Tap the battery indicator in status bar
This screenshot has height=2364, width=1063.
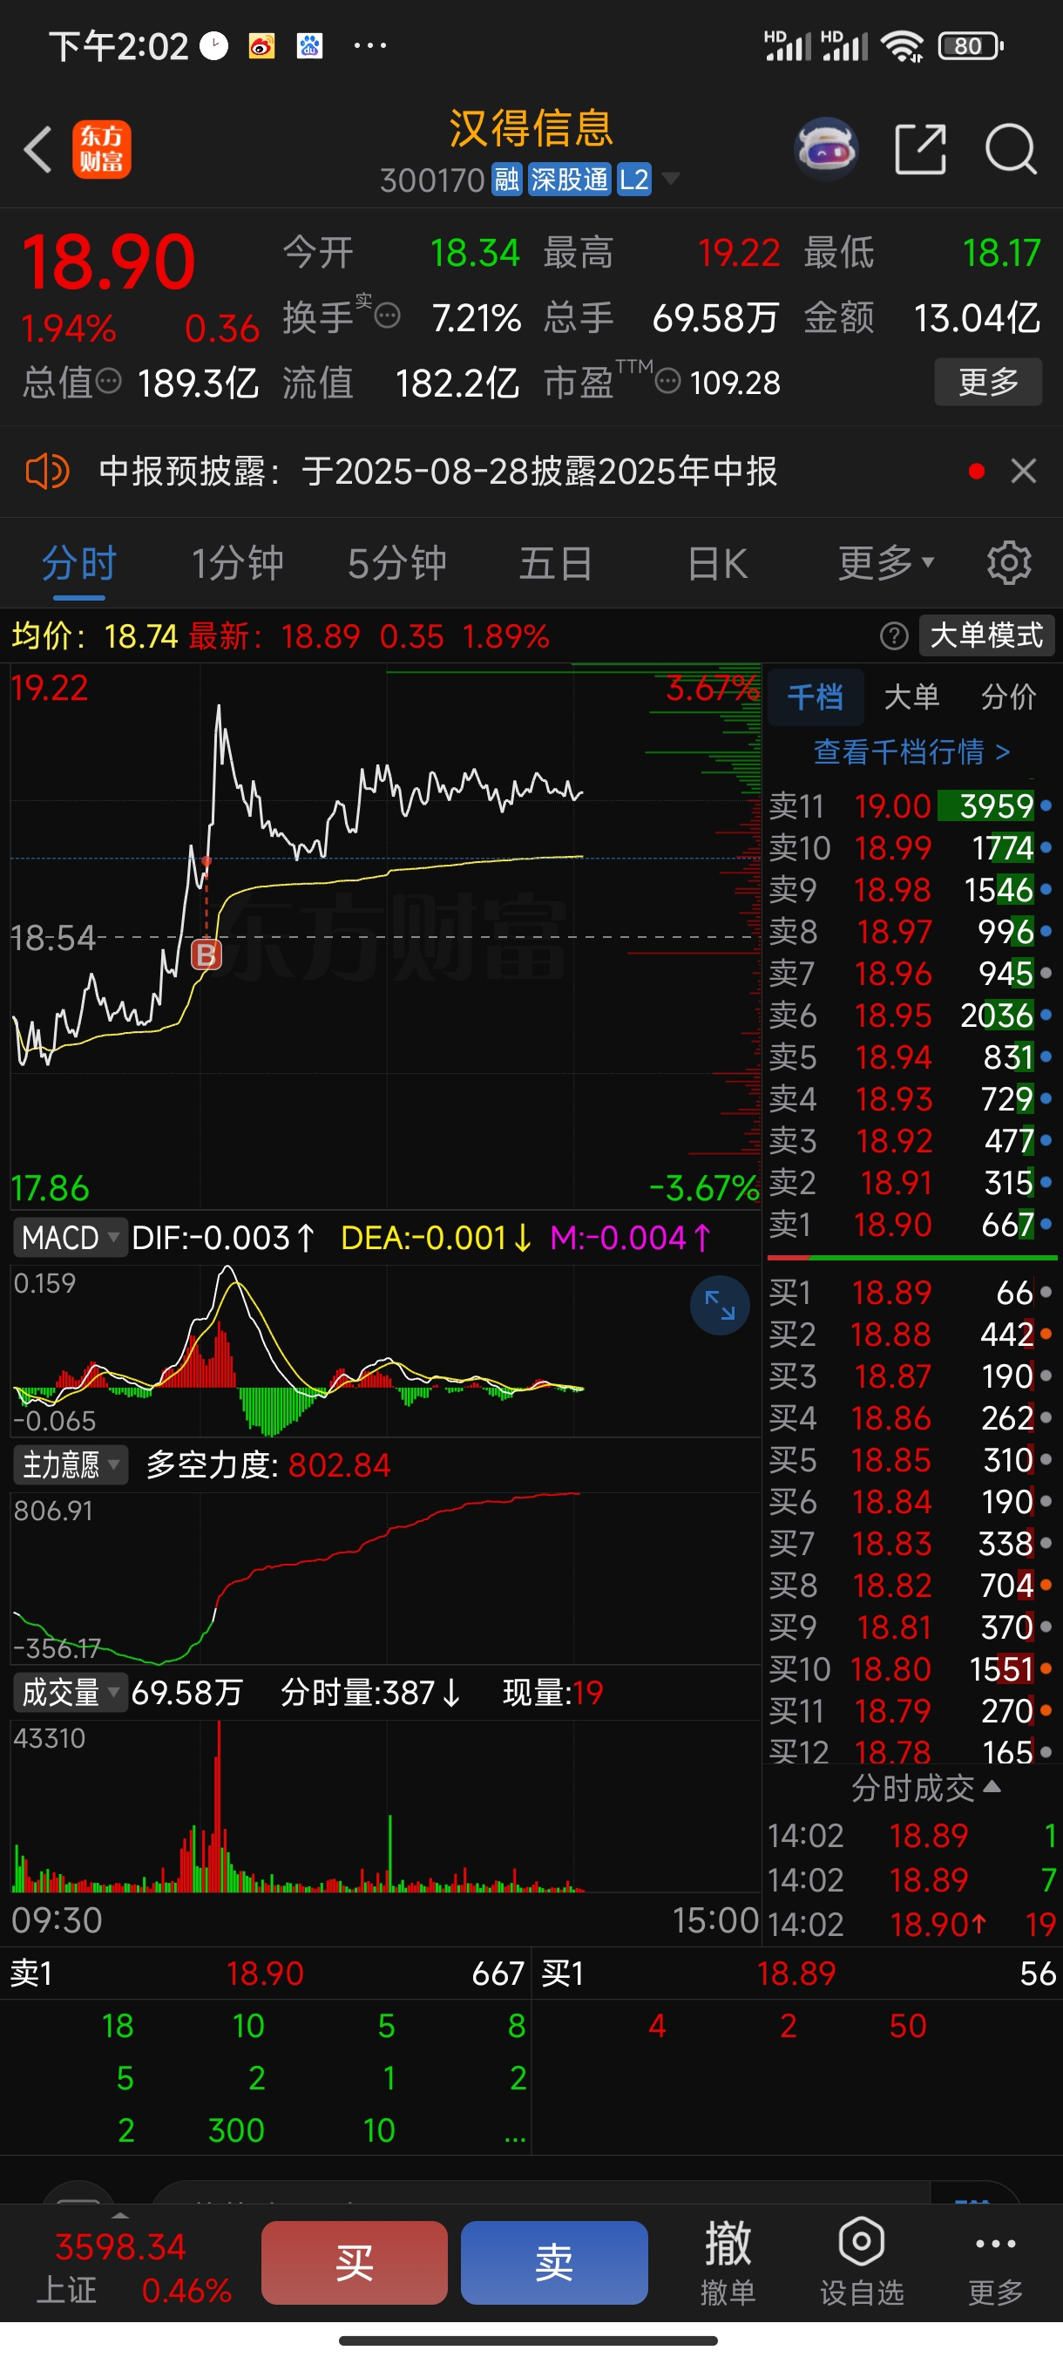971,46
